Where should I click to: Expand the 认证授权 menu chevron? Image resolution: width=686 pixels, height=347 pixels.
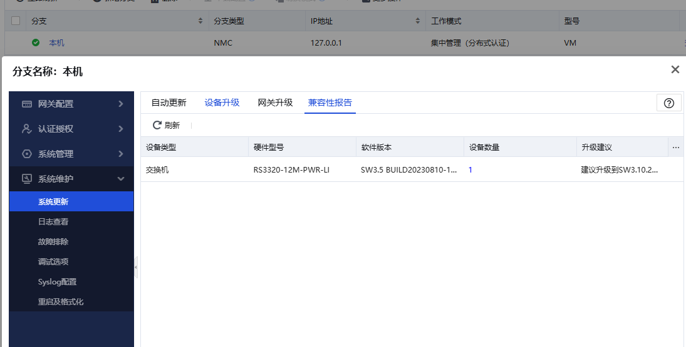coord(121,129)
